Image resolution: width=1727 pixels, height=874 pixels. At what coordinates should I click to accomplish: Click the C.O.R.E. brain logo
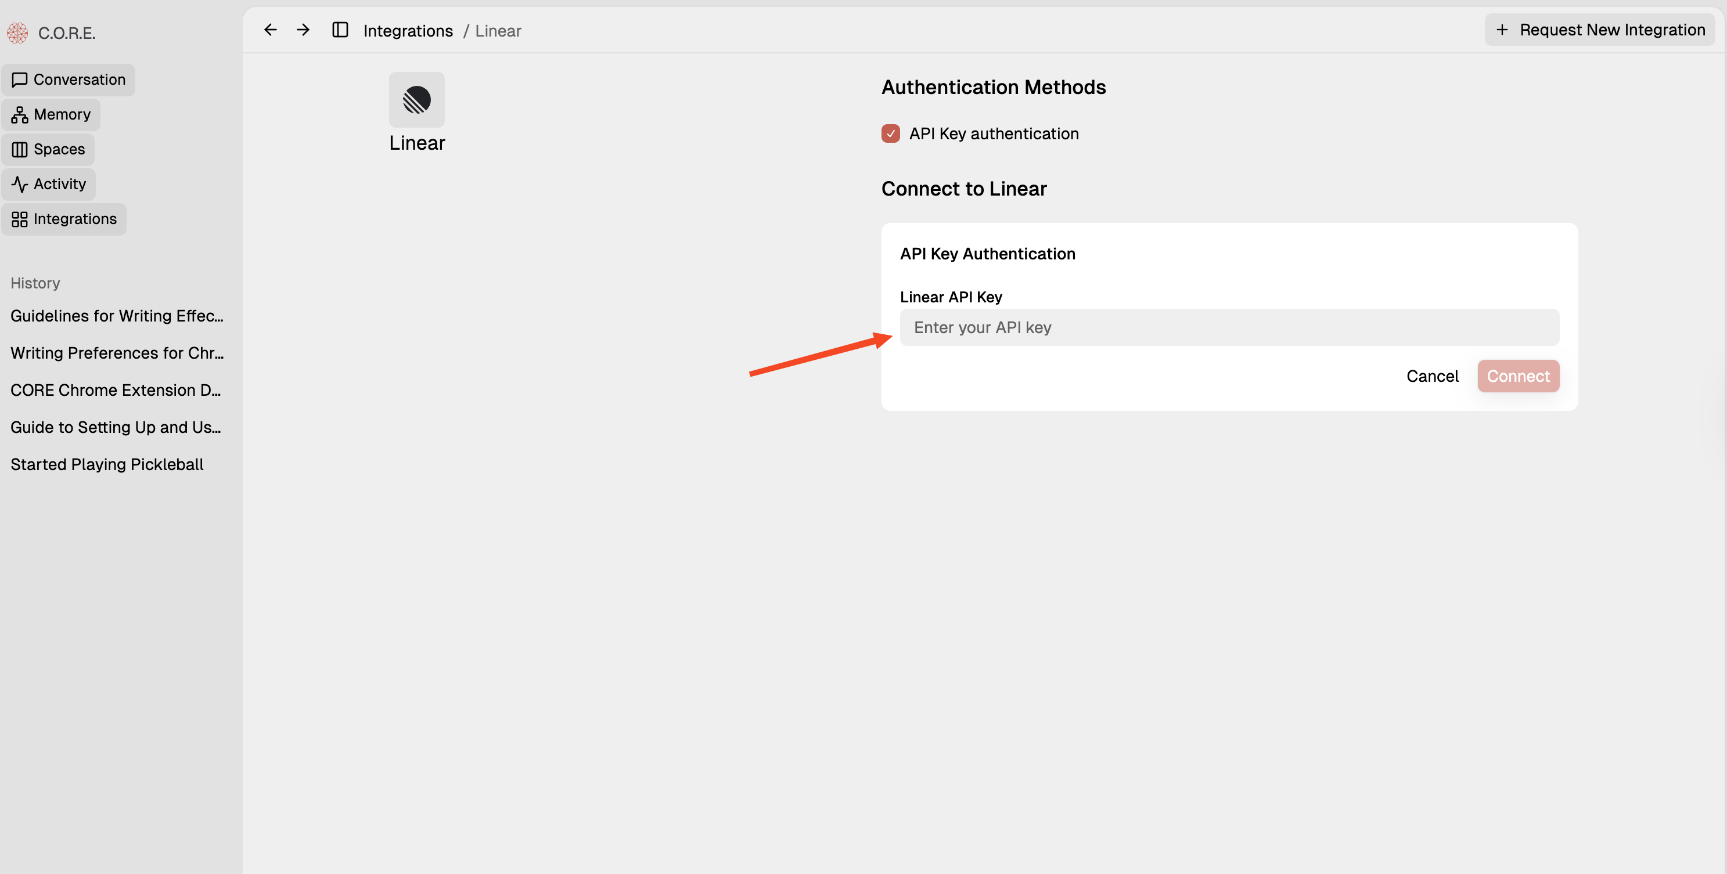pyautogui.click(x=17, y=32)
